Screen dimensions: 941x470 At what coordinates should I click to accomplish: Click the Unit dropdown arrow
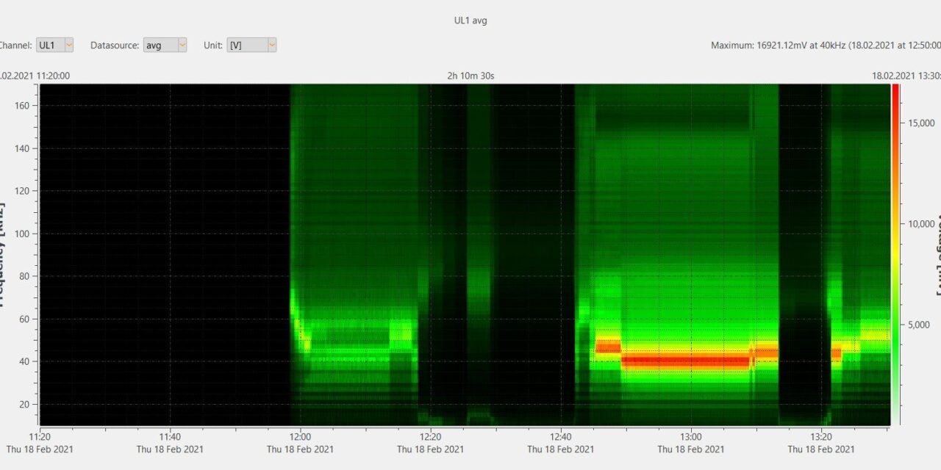pos(271,45)
